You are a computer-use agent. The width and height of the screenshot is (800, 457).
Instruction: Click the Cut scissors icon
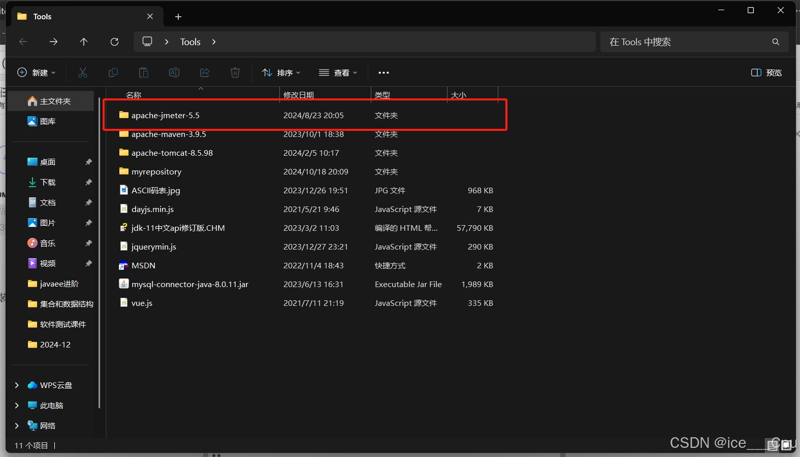83,73
